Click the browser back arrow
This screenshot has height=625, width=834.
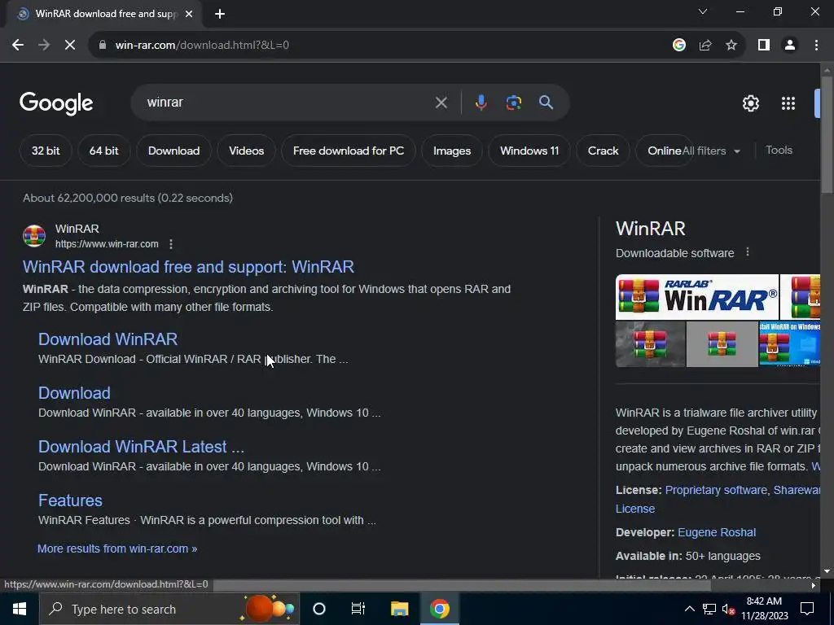[18, 46]
